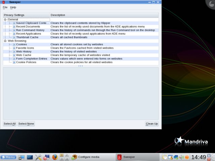This screenshot has width=215, height=161.
Task: Click the Menu start button
Action: pos(8,157)
